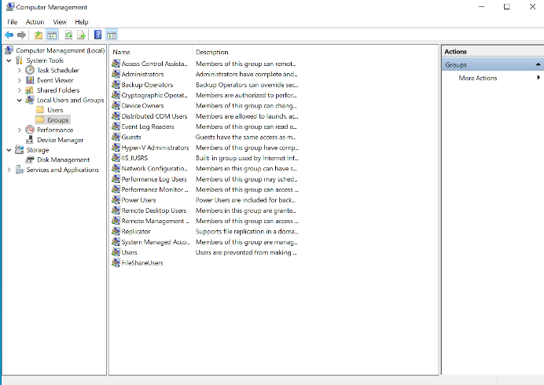Screen dimensions: 544x385
Task: Select the FileShareUsers group entry
Action: (142, 263)
